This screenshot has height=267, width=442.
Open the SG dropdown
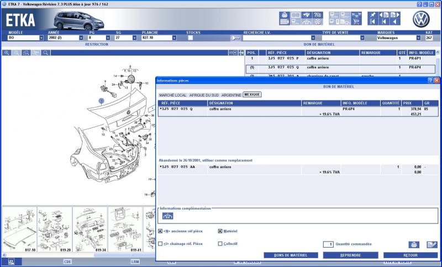(134, 38)
